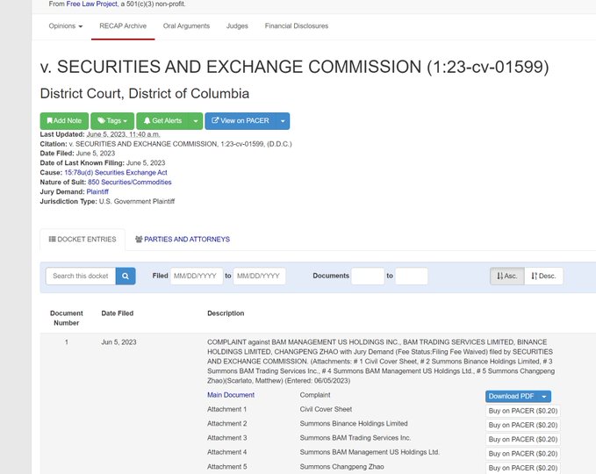596x474 pixels.
Task: Open the Free Law Project link
Action: 91,4
